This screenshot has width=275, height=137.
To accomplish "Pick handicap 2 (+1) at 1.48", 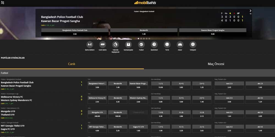I will [202, 100].
